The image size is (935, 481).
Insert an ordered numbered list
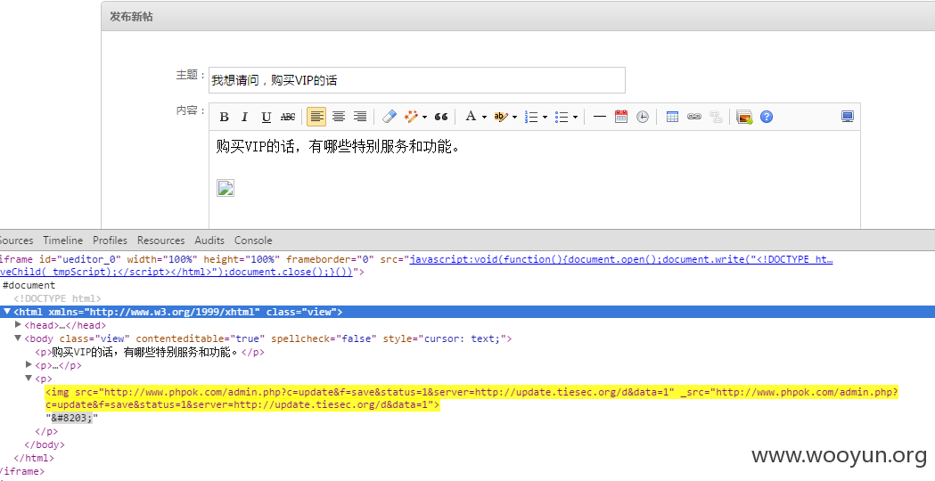tap(531, 117)
